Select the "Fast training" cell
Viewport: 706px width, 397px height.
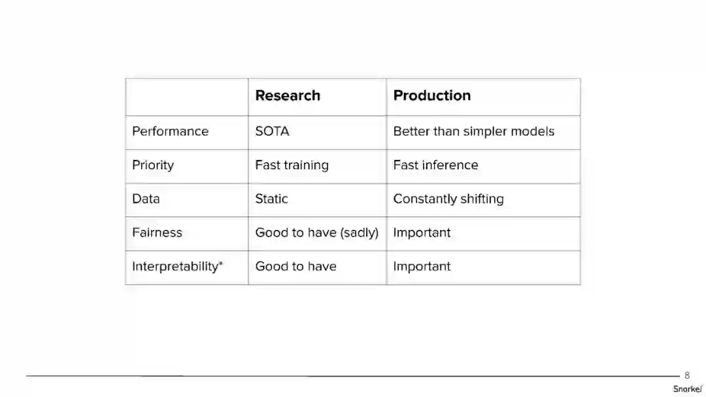pos(292,165)
